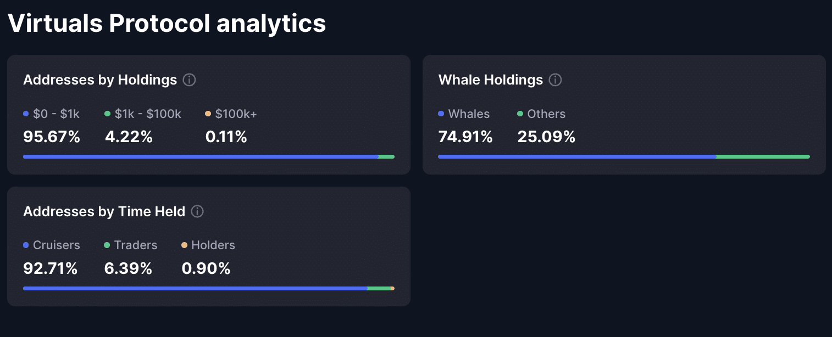Click the info icon beside Addresses by Holdings
Viewport: 832px width, 337px height.
(x=189, y=80)
